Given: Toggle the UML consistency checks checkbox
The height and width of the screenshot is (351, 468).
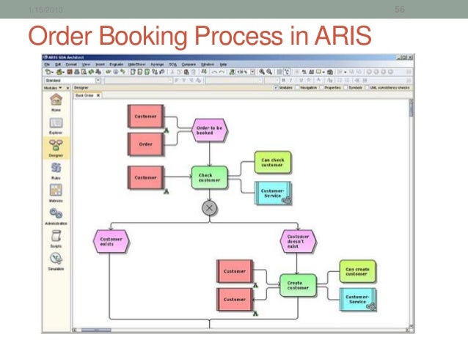Looking at the screenshot, I should (x=367, y=88).
